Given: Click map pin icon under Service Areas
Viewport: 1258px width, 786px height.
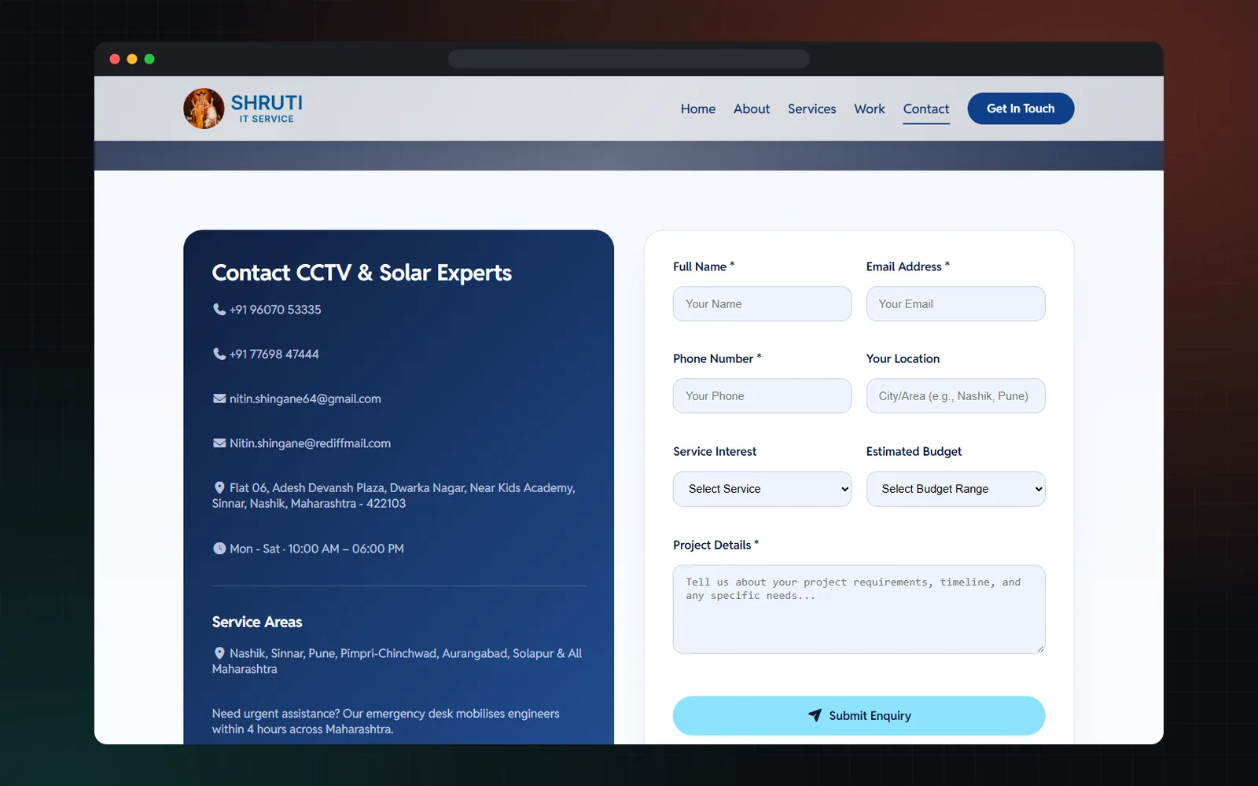Looking at the screenshot, I should [219, 653].
